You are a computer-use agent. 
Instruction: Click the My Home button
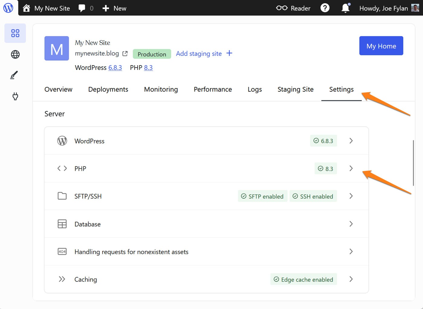(381, 46)
